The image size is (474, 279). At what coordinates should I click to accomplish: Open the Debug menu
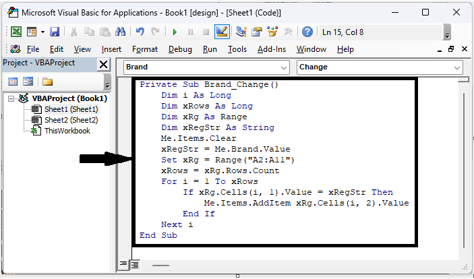(180, 49)
